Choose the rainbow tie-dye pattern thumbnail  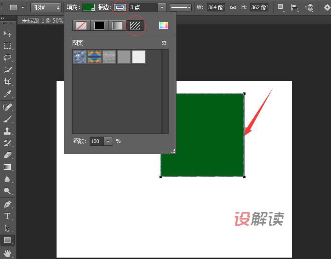click(94, 57)
